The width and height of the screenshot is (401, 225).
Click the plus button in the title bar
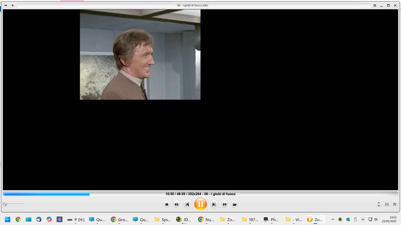click(x=13, y=5)
